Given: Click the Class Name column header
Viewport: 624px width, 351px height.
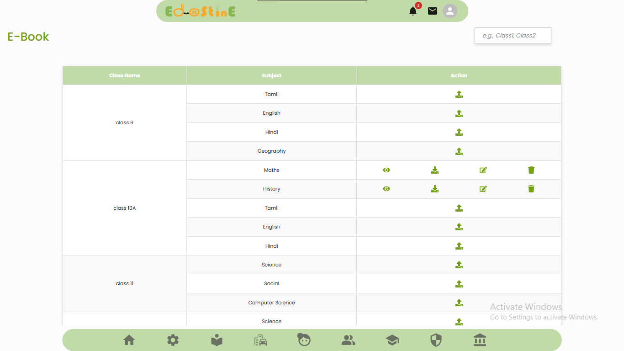Looking at the screenshot, I should (125, 75).
